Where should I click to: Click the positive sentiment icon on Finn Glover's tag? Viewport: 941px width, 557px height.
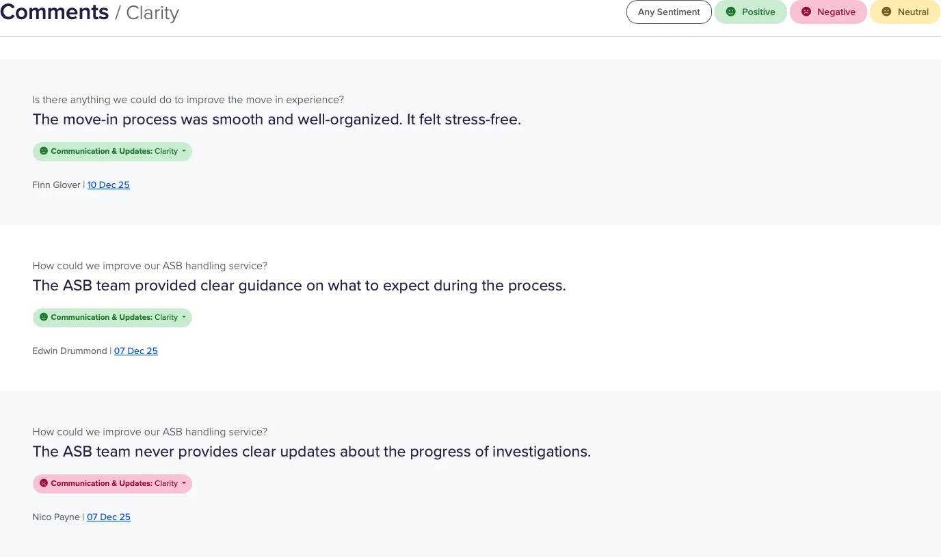click(44, 151)
